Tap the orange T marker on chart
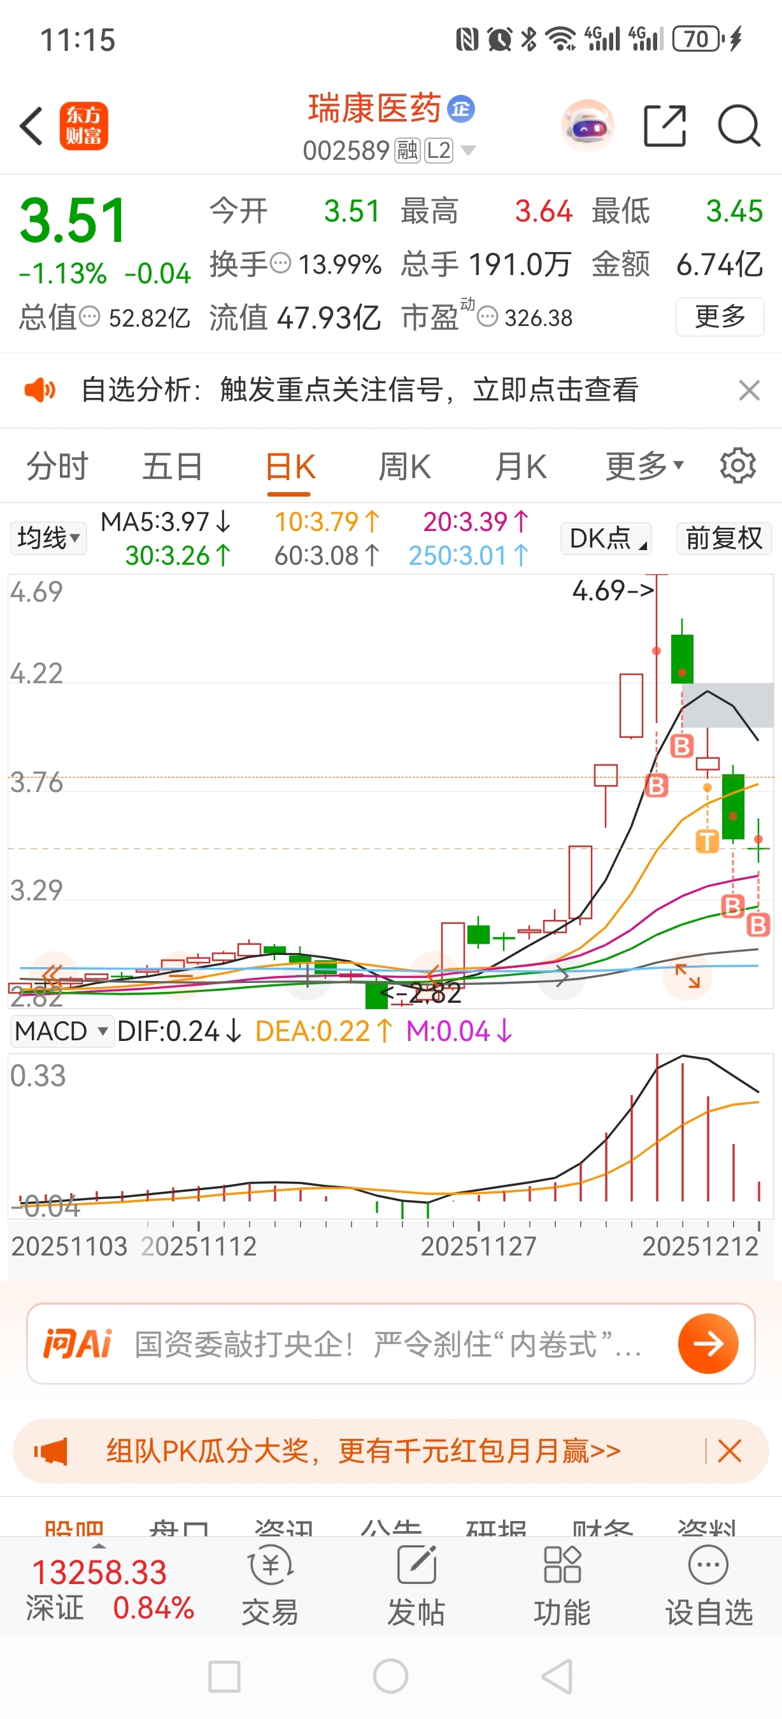The image size is (782, 1719). [x=707, y=841]
